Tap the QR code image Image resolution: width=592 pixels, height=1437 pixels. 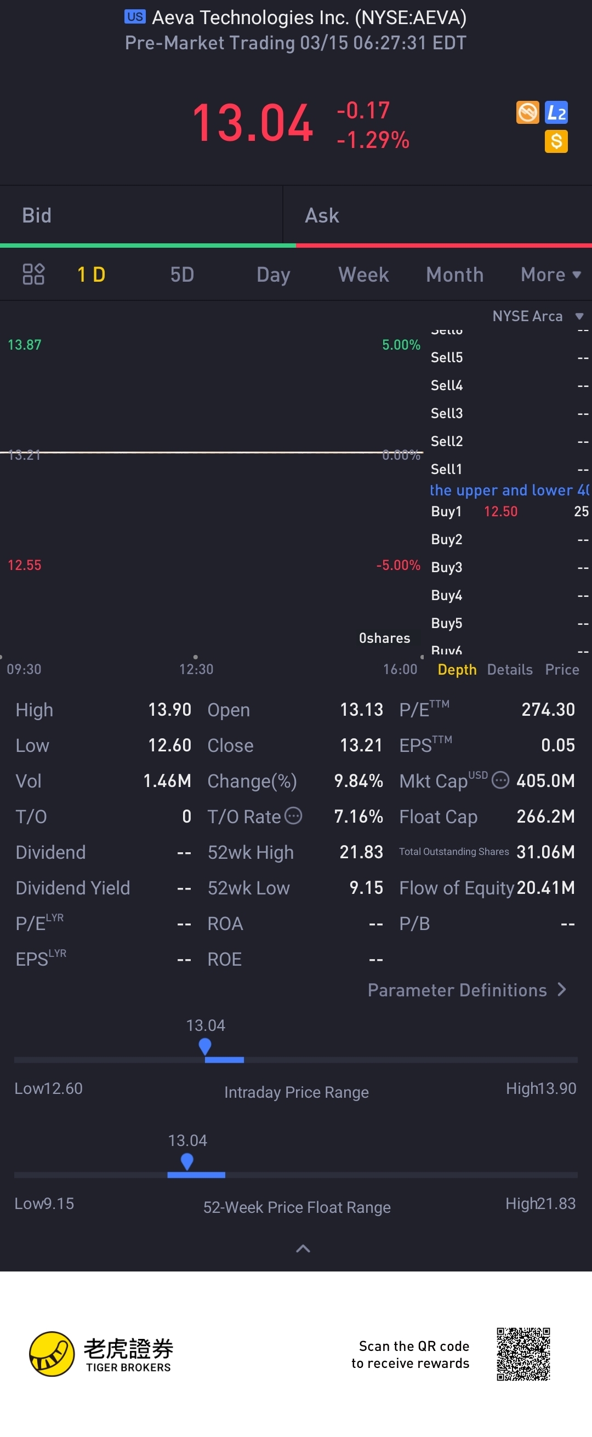pyautogui.click(x=523, y=1354)
